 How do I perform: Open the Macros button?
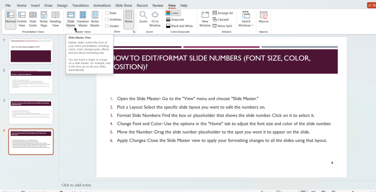(263, 17)
